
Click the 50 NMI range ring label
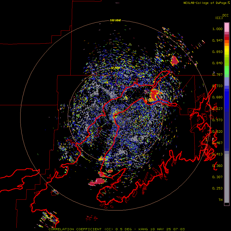tap(115, 68)
